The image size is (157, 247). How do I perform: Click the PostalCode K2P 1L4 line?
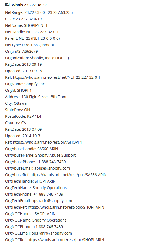click(23, 116)
